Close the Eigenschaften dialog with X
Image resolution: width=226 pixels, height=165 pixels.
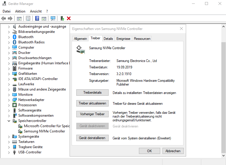tap(181, 29)
